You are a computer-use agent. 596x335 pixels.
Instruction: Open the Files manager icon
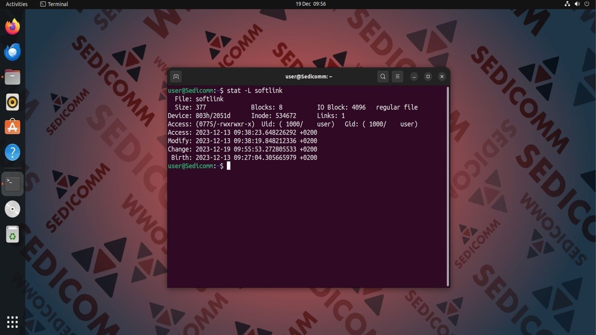tap(12, 77)
